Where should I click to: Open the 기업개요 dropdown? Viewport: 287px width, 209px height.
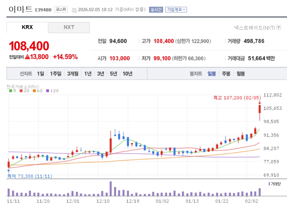point(176,10)
